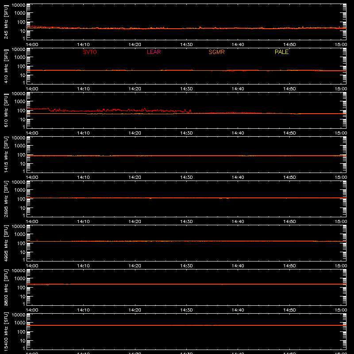354x354 pixels.
Task: Click the 14:50 label under the 410 MHz panel
Action: tap(289, 89)
